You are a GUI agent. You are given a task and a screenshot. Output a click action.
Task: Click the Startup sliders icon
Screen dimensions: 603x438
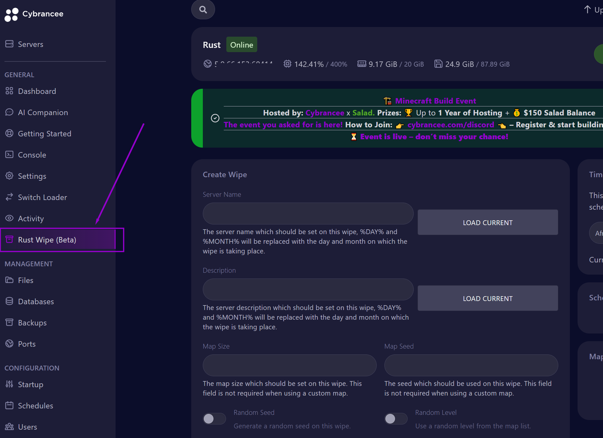(x=9, y=384)
